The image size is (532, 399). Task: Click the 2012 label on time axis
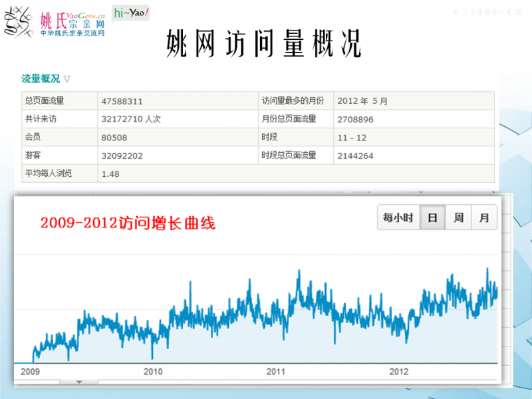[x=398, y=371]
